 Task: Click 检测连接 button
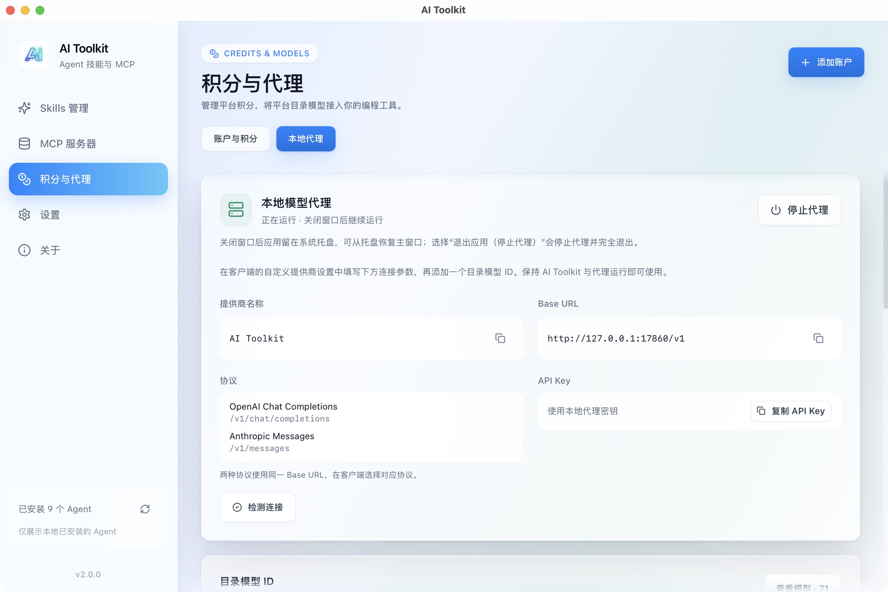[x=258, y=507]
